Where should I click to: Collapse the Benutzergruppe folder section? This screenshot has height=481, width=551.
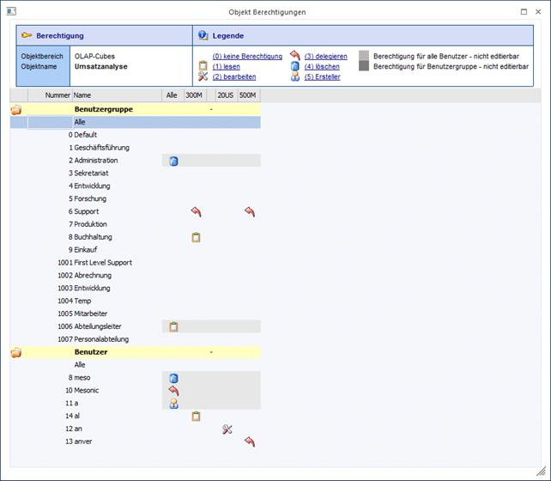coord(16,110)
